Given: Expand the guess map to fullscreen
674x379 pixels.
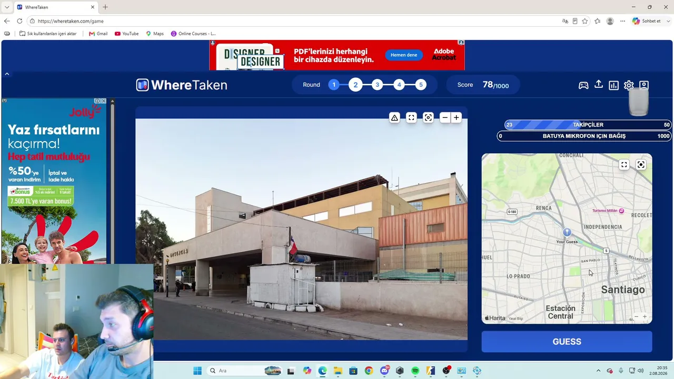Looking at the screenshot, I should [x=624, y=165].
